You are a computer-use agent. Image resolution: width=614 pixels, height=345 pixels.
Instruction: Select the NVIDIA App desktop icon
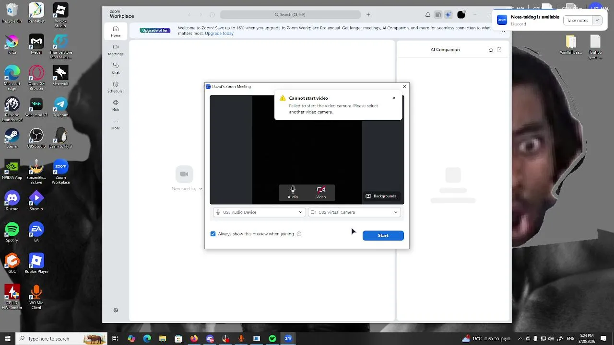[12, 170]
